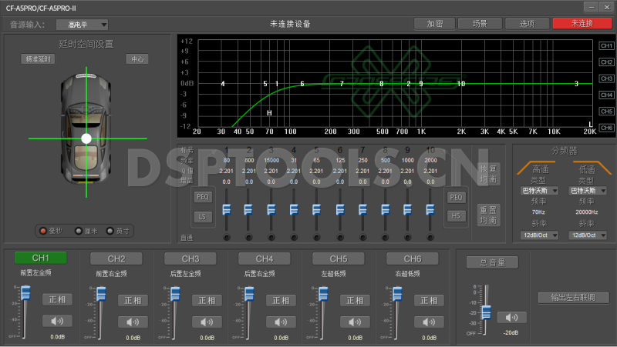Click the CH5 speaker mute icon
This screenshot has width=617, height=347.
pyautogui.click(x=355, y=321)
